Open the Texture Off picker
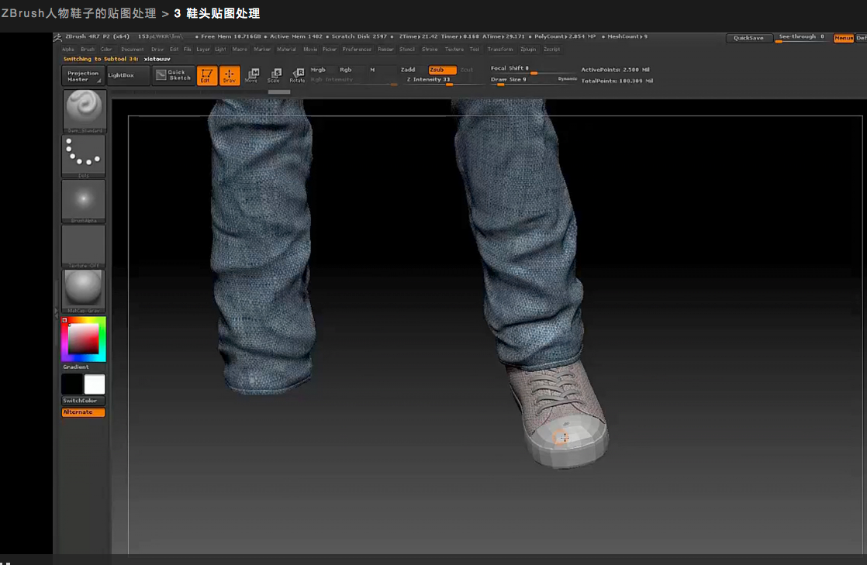The width and height of the screenshot is (867, 565). click(x=84, y=246)
